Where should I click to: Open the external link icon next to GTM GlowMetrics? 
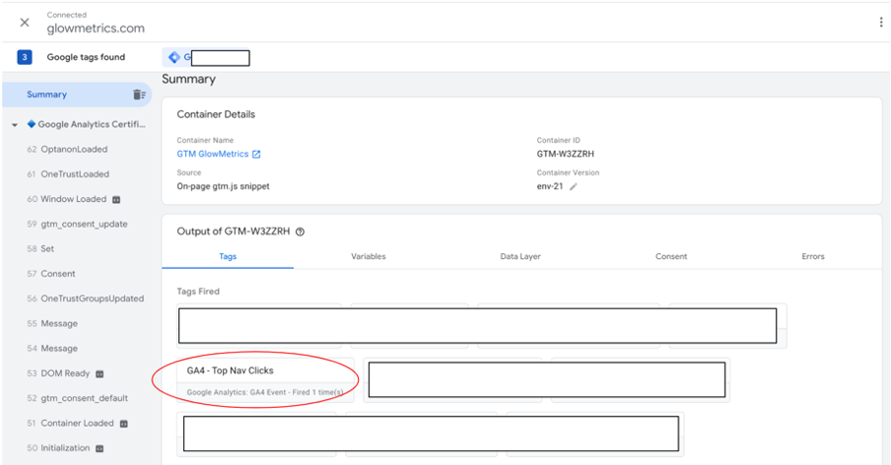pos(256,154)
